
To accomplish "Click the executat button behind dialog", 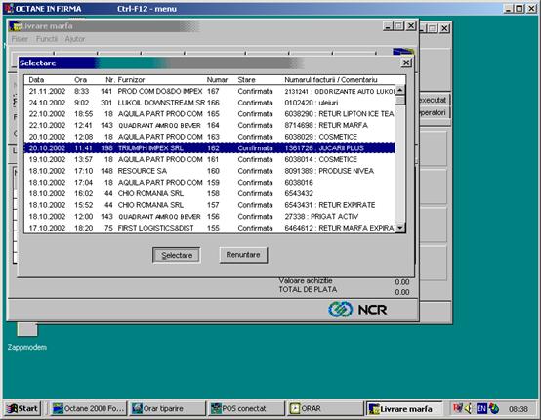I will pyautogui.click(x=434, y=100).
